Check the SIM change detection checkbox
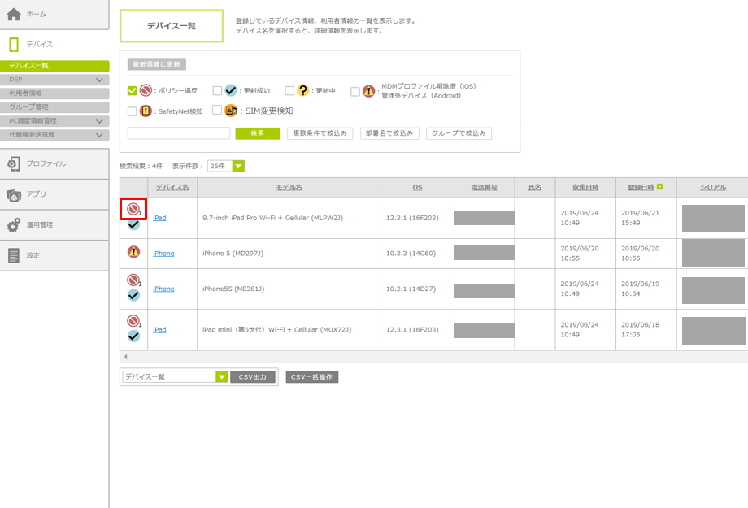The image size is (748, 508). [x=217, y=111]
